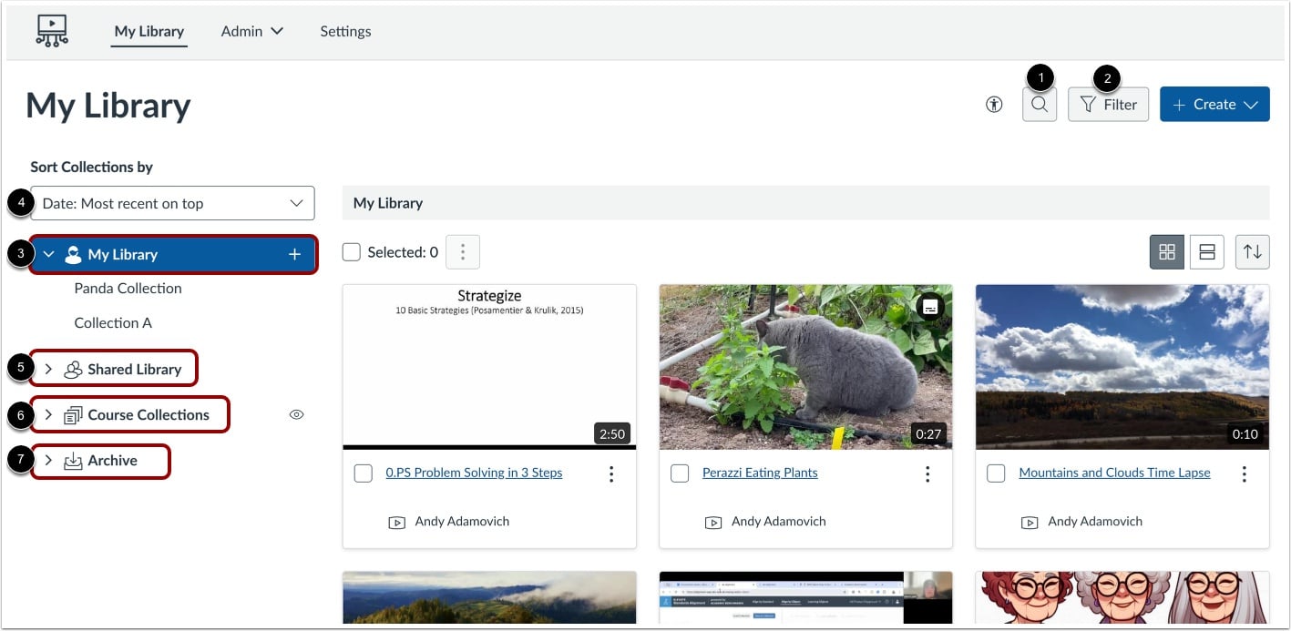This screenshot has width=1291, height=631.
Task: Open the Create dropdown button
Action: 1214,105
